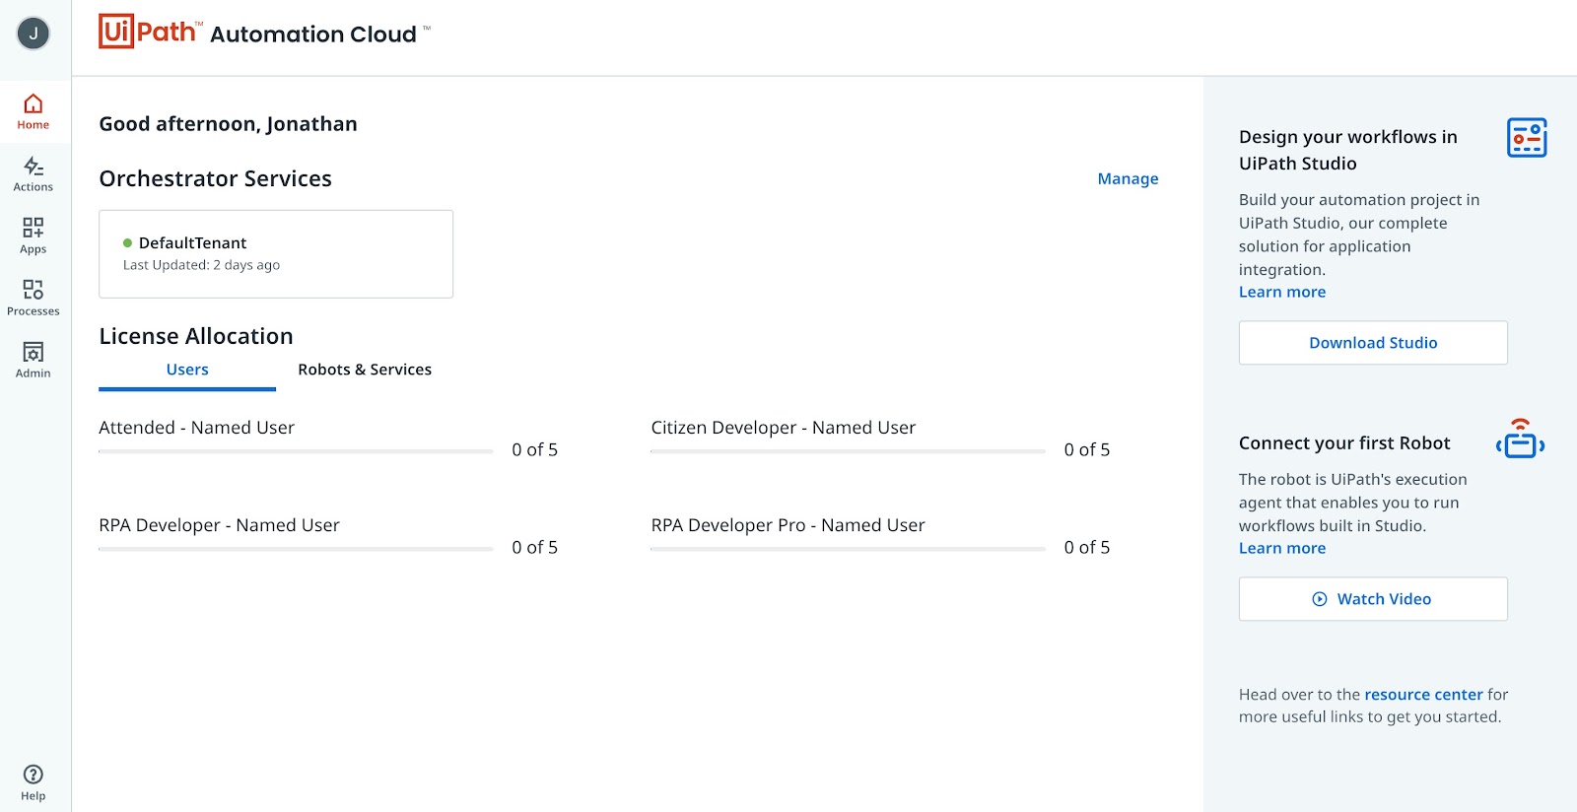Open Processes from the sidebar
Screen dimensions: 1577x812
pyautogui.click(x=34, y=298)
